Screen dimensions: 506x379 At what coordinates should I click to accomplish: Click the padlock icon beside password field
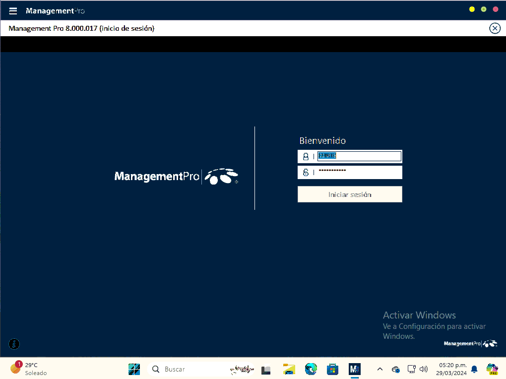(306, 172)
